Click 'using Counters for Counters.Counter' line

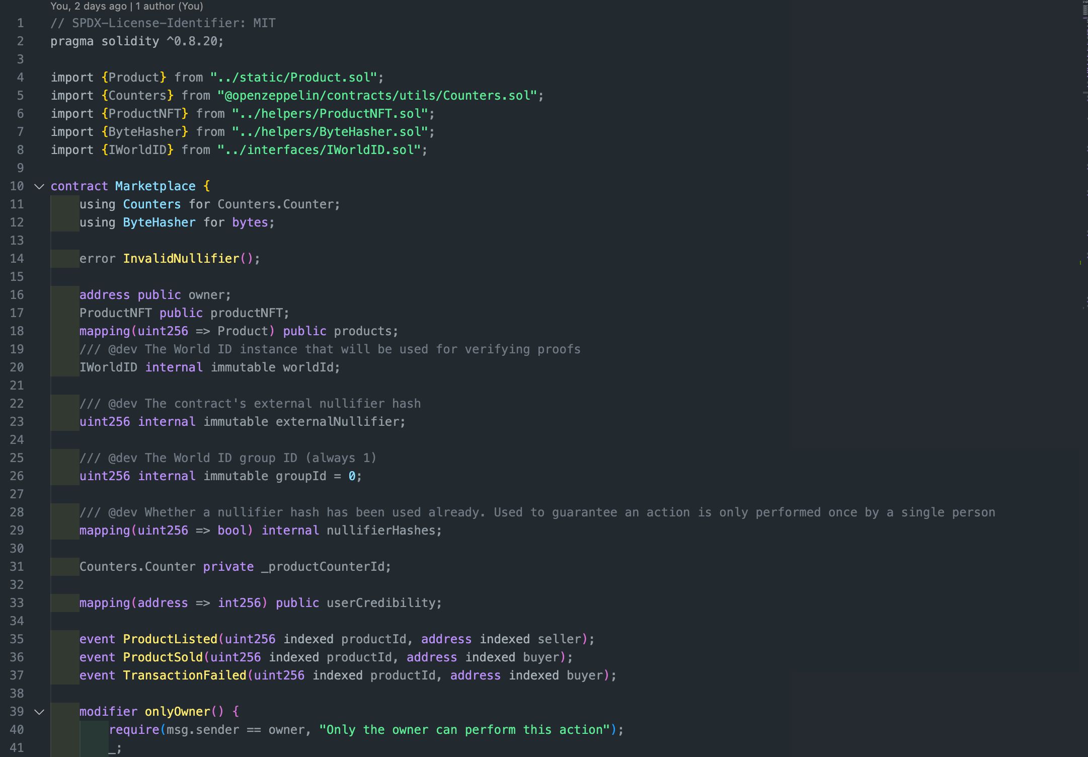point(210,204)
